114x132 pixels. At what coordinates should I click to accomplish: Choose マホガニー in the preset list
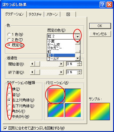61,48
